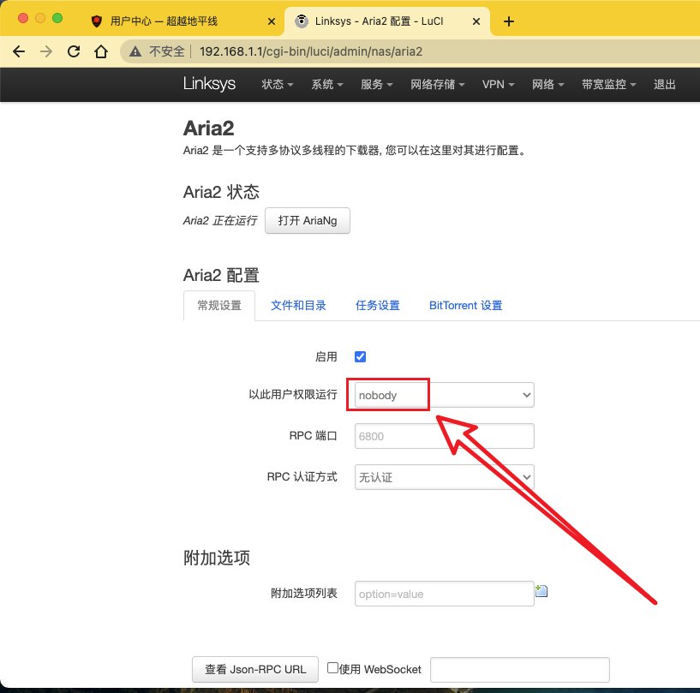
Task: Click the 以此用户权限运行 label
Action: coord(293,394)
